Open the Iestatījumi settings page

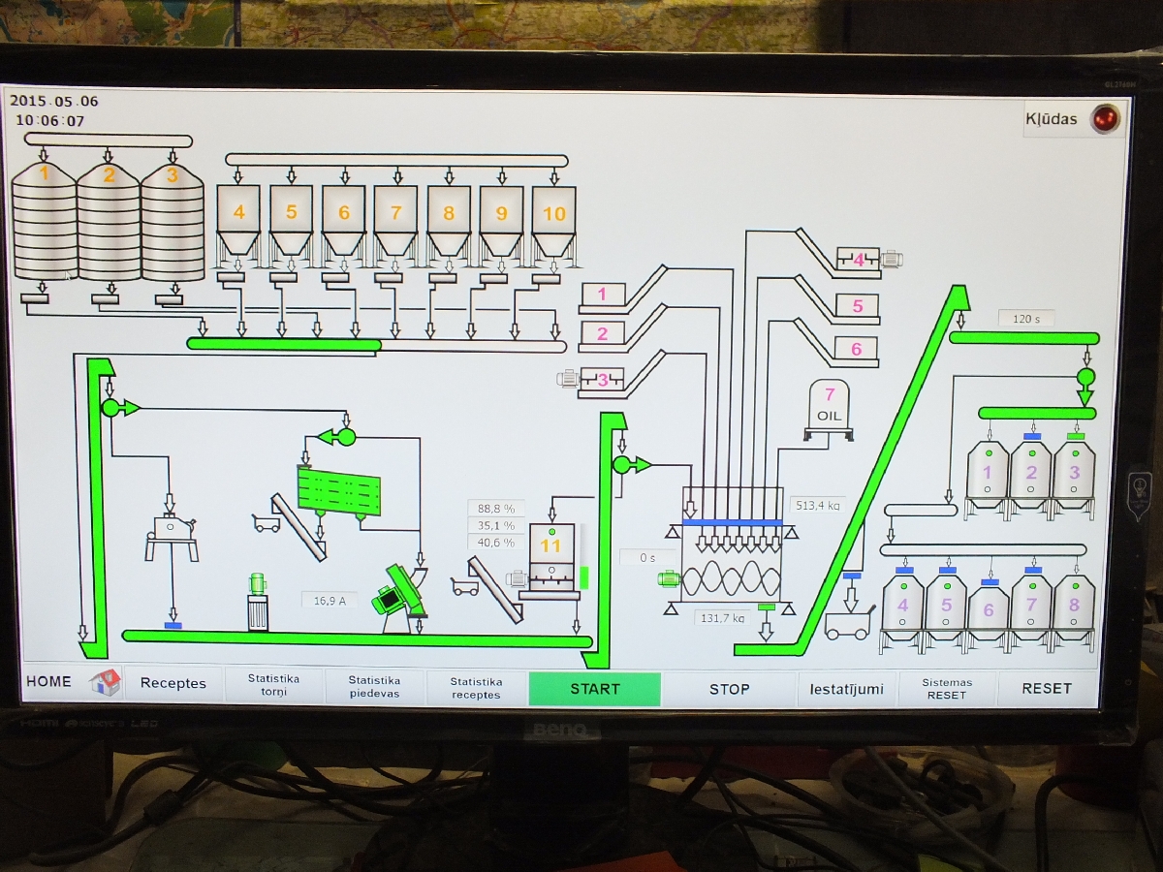point(846,689)
